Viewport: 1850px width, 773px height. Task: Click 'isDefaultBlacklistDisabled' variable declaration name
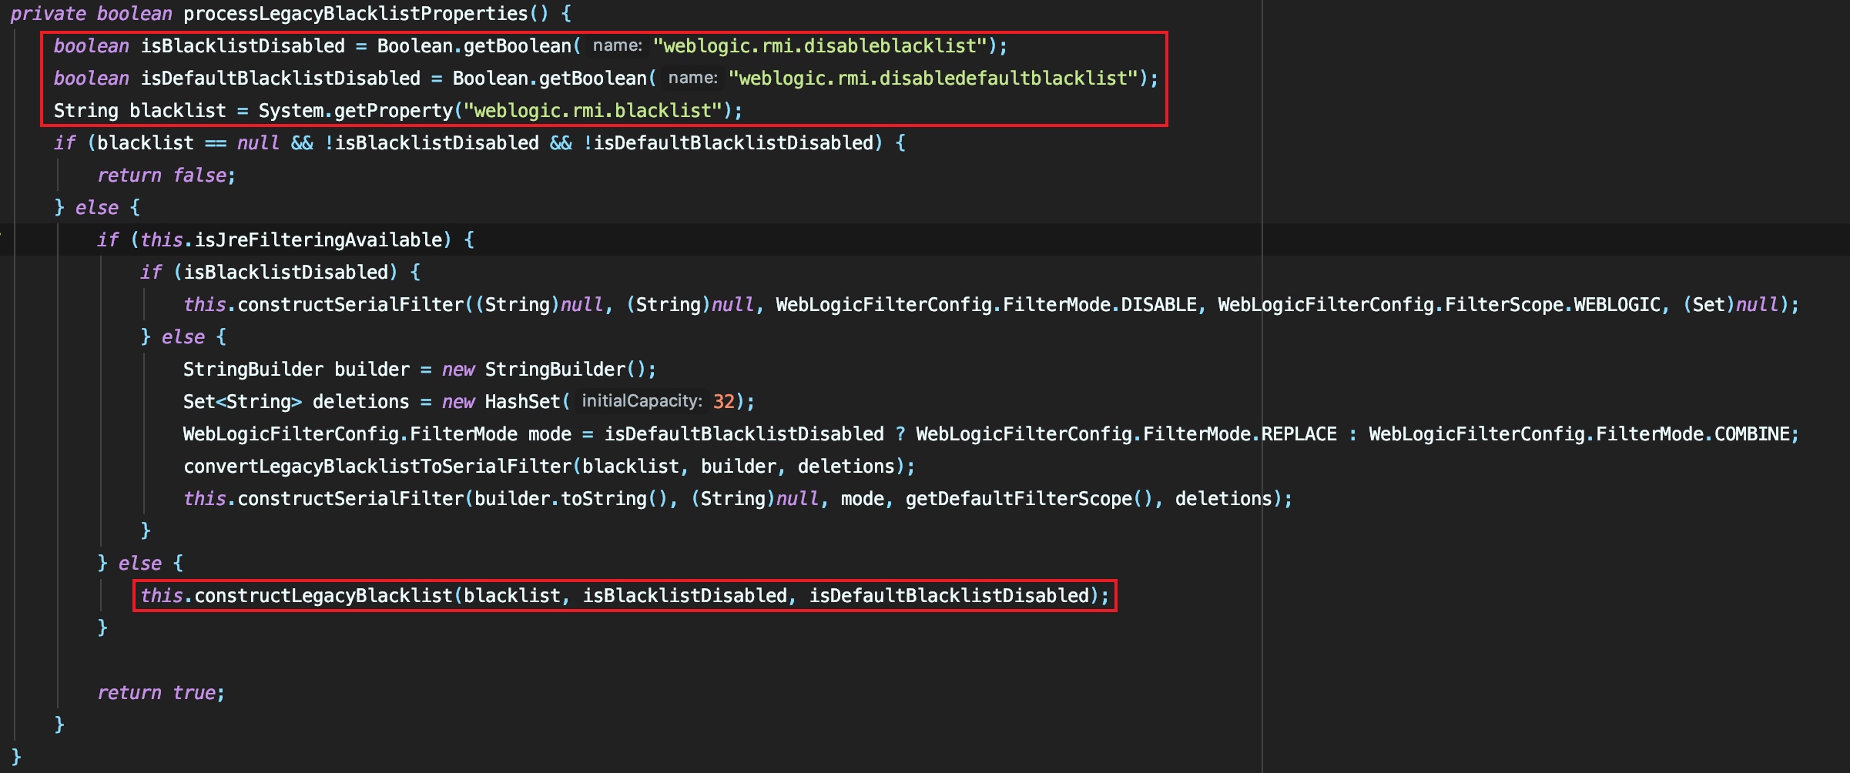(280, 79)
